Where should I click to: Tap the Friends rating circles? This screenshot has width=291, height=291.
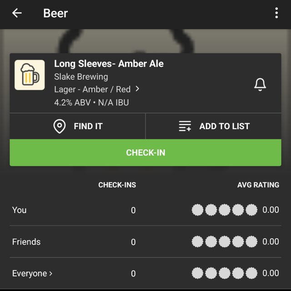click(225, 242)
